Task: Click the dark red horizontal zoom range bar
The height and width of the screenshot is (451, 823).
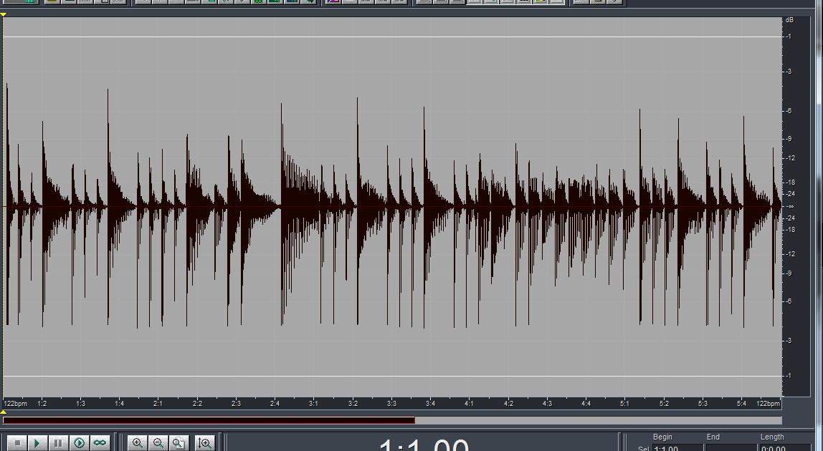Action: click(x=209, y=420)
